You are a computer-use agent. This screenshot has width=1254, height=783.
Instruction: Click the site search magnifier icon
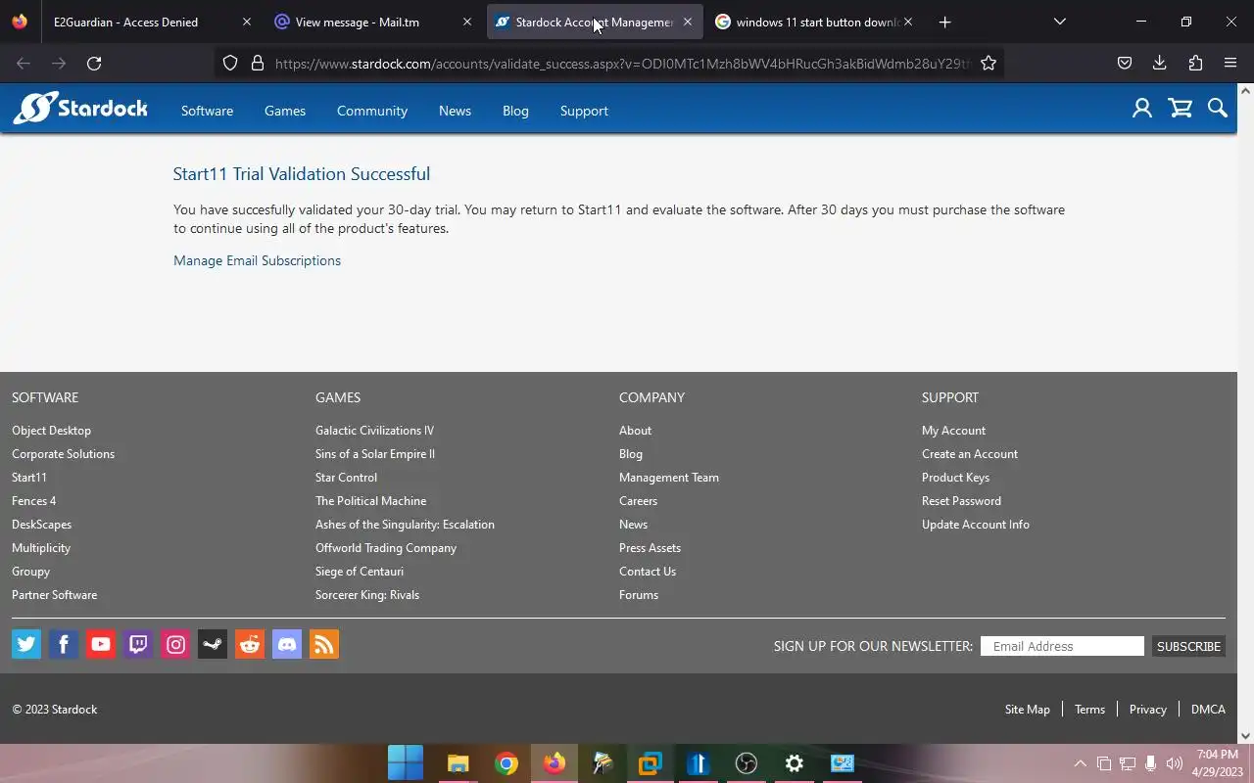click(1218, 109)
